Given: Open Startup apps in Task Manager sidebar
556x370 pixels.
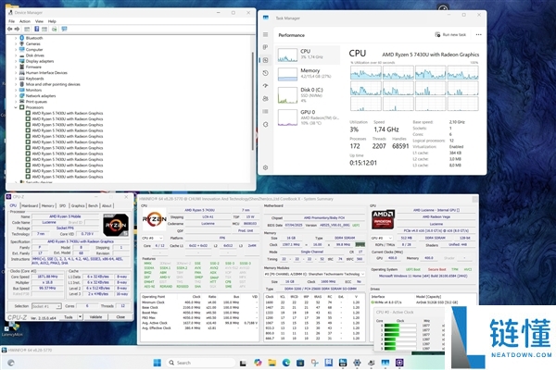Looking at the screenshot, I should click(265, 86).
